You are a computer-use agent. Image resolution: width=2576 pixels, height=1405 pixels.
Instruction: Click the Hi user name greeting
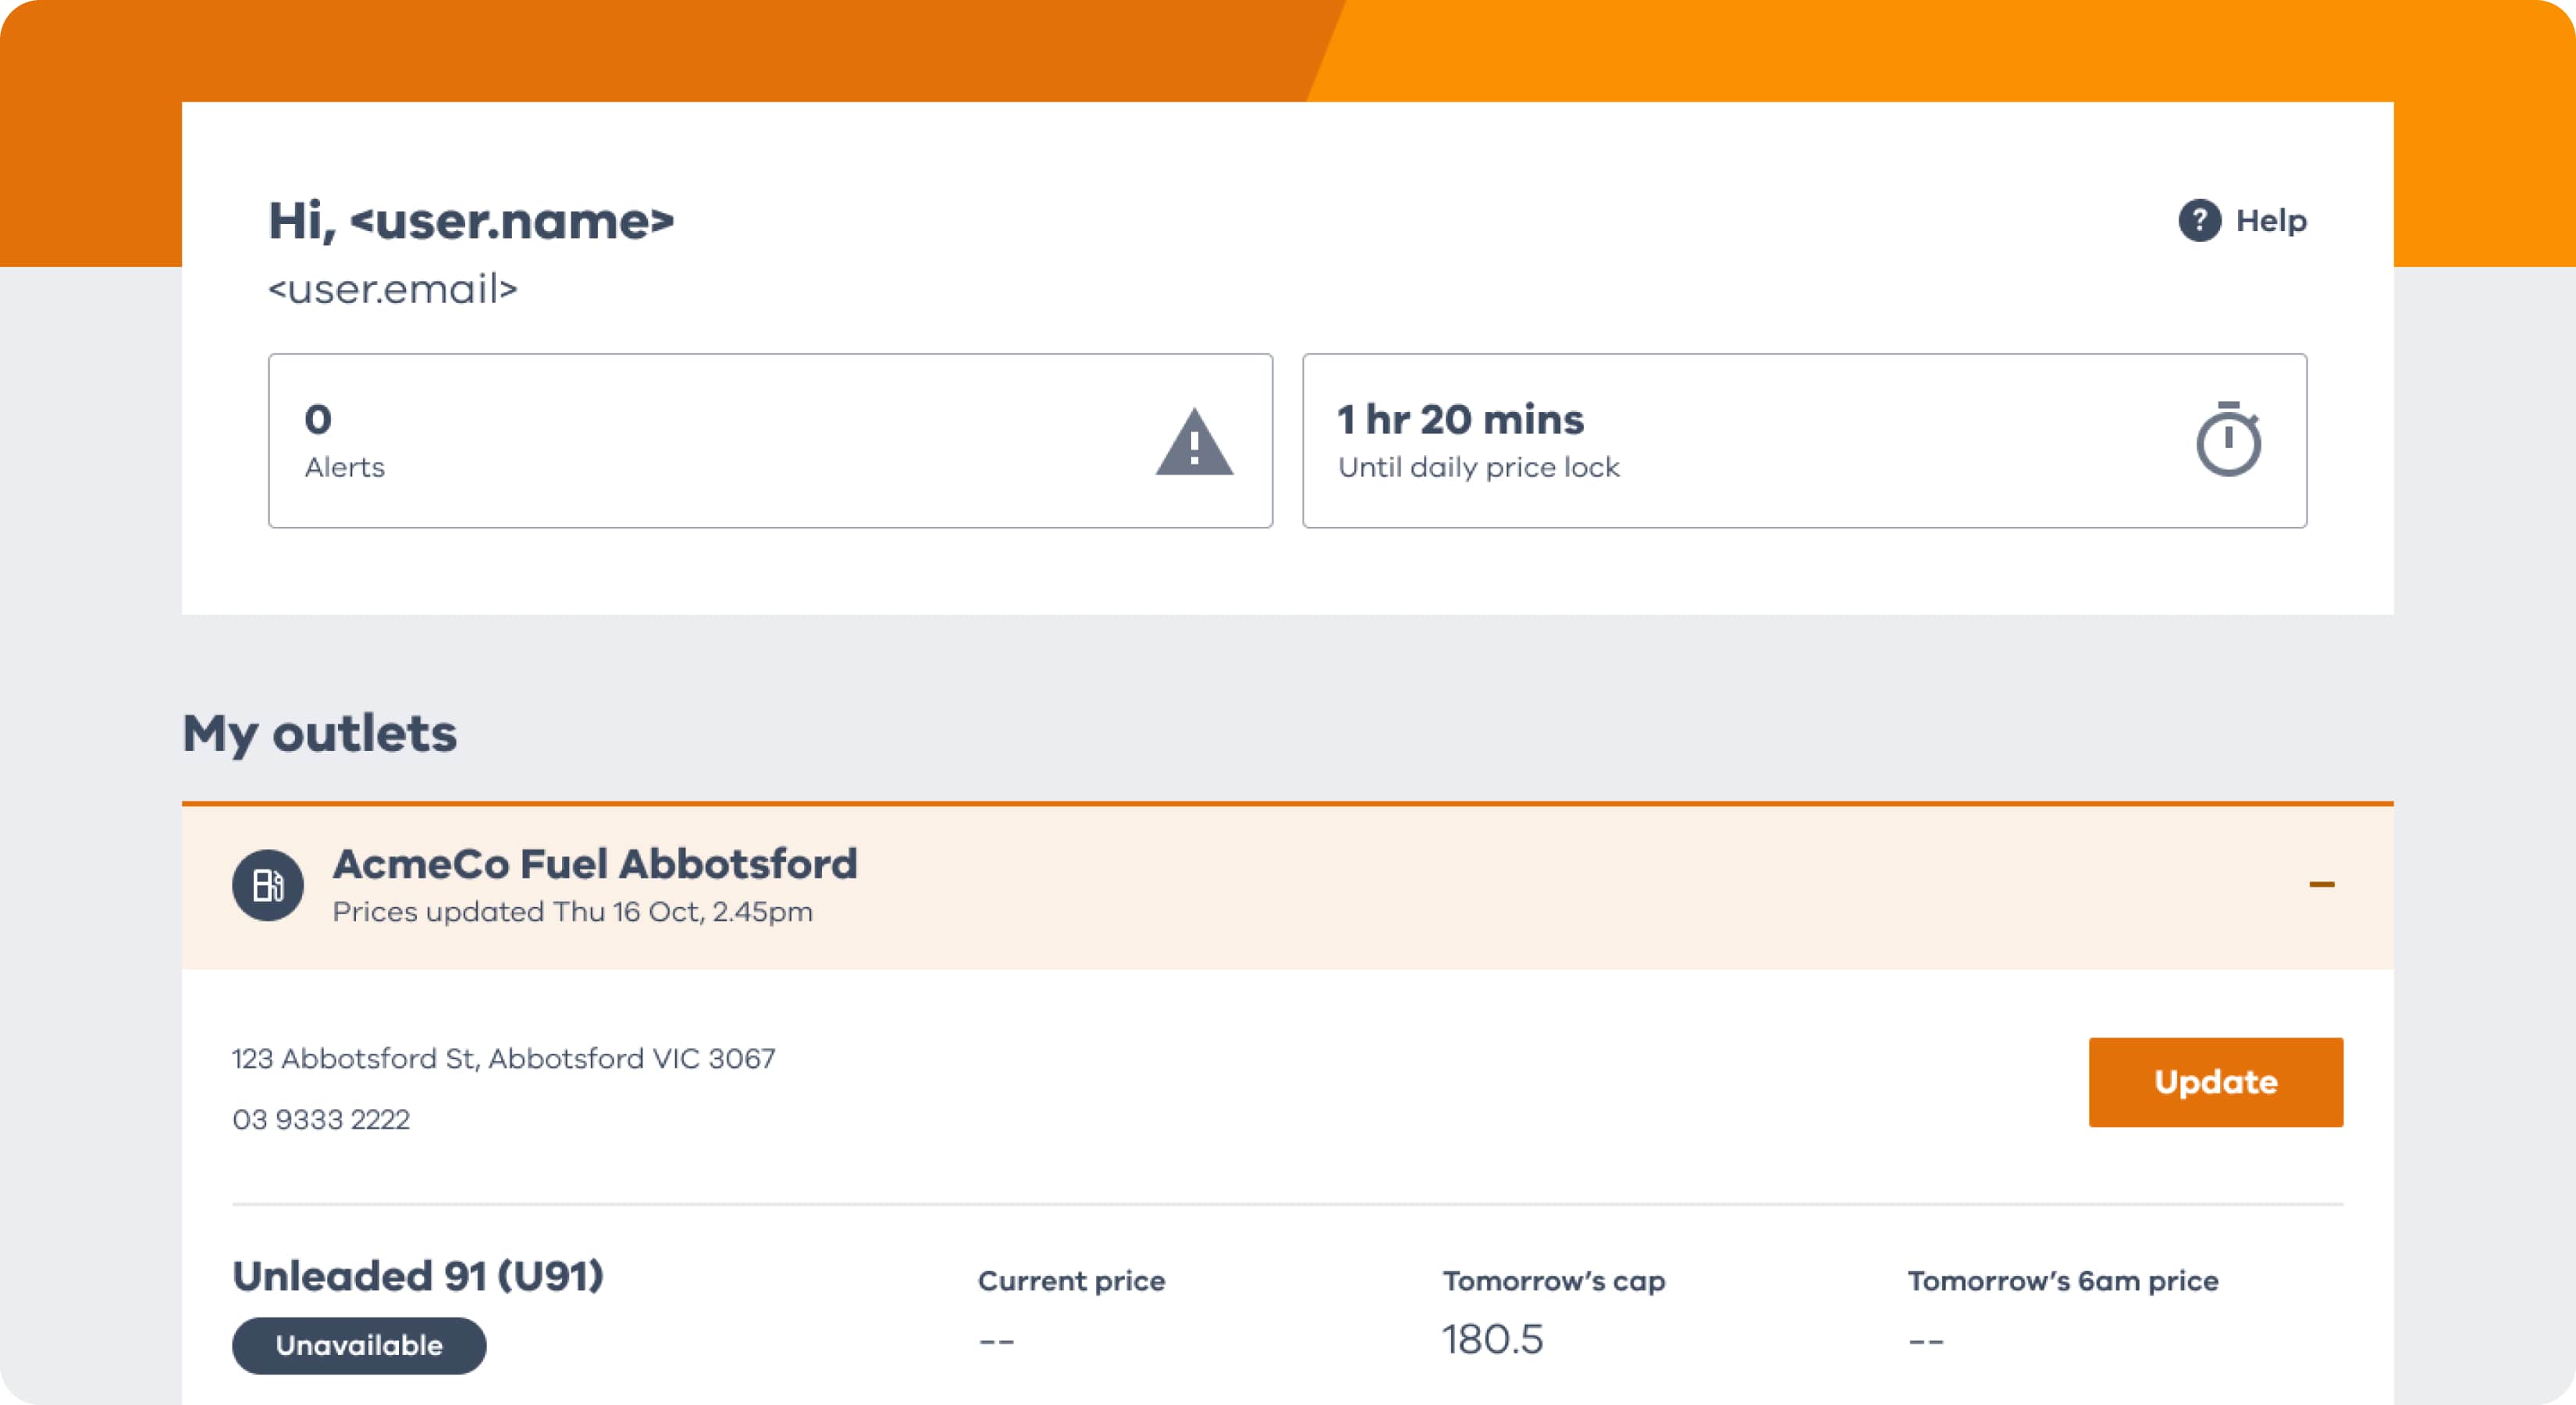[x=471, y=221]
